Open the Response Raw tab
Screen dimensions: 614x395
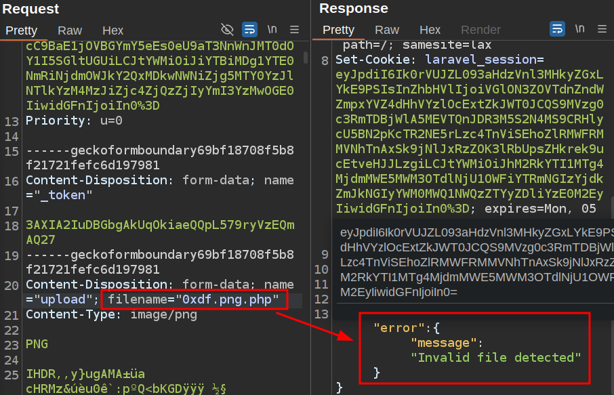pyautogui.click(x=387, y=30)
